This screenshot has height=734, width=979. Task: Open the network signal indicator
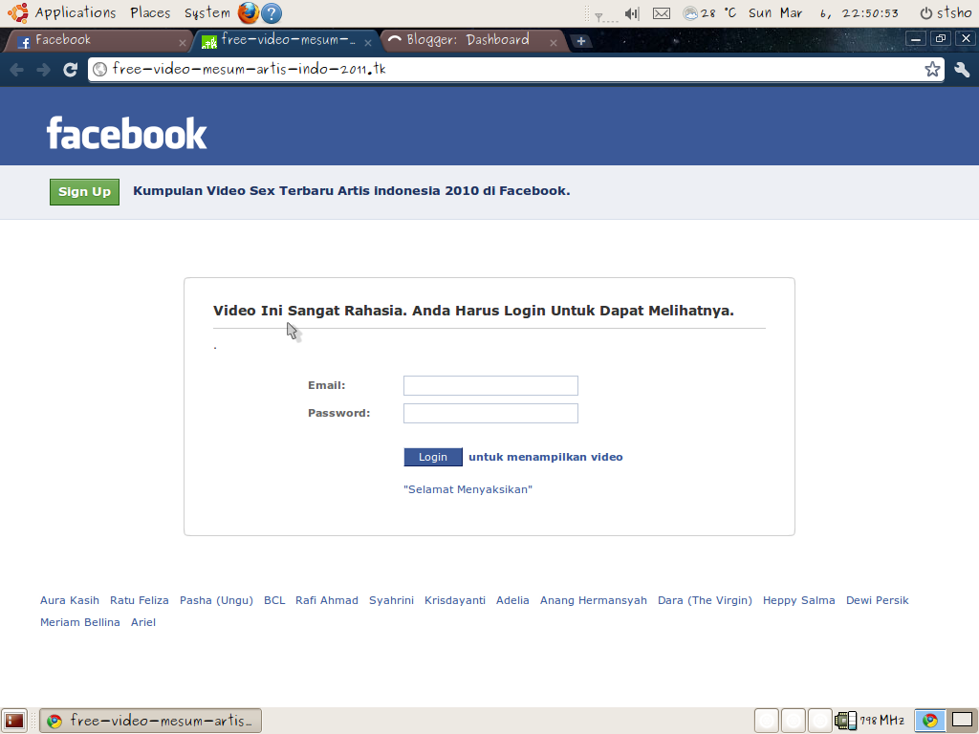point(604,15)
